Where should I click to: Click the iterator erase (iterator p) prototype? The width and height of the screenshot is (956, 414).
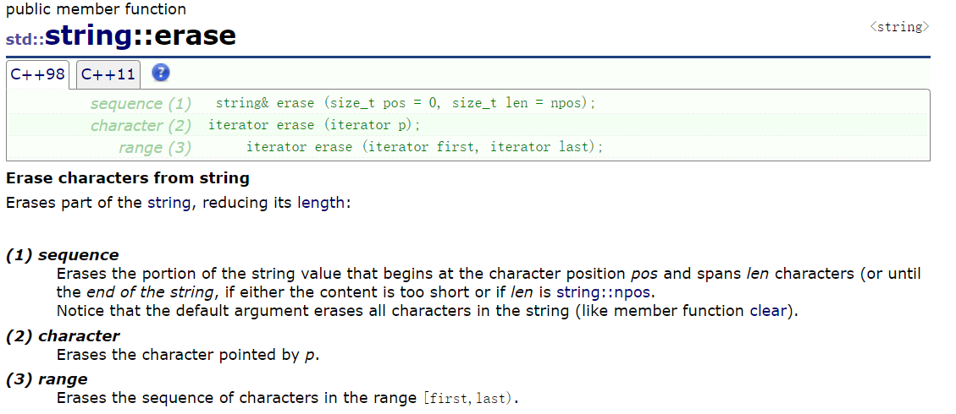click(x=315, y=125)
